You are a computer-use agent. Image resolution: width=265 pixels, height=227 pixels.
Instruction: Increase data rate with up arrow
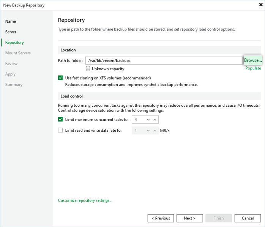[x=155, y=131]
